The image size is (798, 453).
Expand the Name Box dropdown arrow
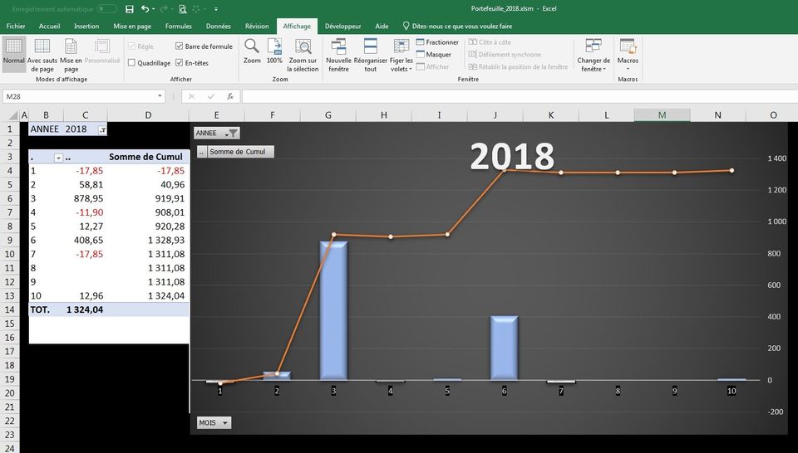click(x=160, y=96)
